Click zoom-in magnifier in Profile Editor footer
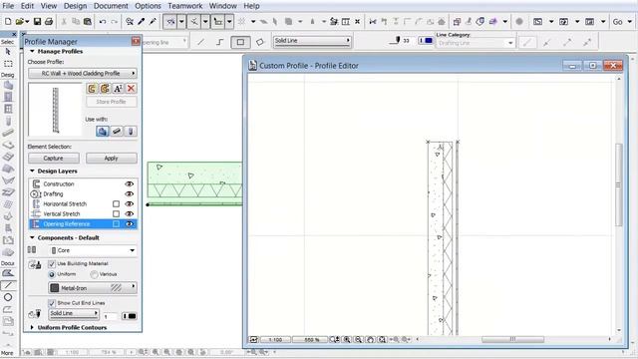Image resolution: width=638 pixels, height=359 pixels. pos(347,339)
